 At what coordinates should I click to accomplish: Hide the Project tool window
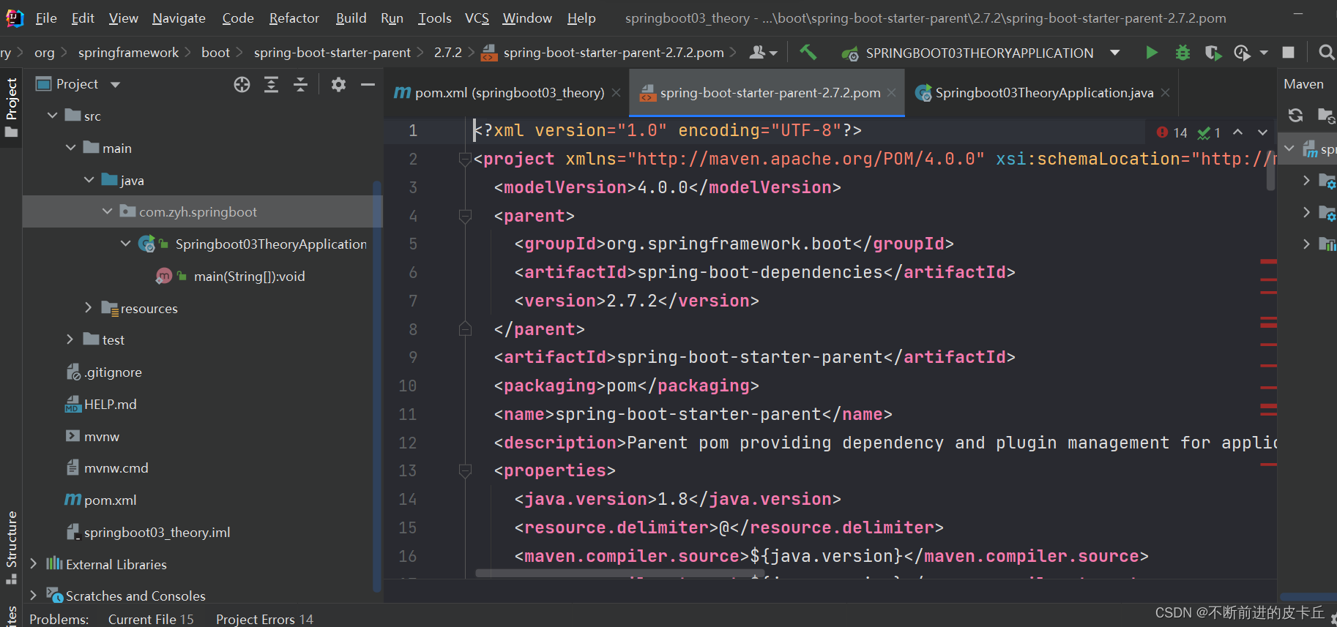click(x=368, y=85)
